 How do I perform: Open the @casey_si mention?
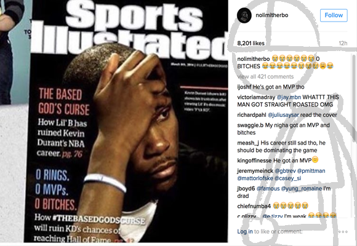click(x=288, y=178)
